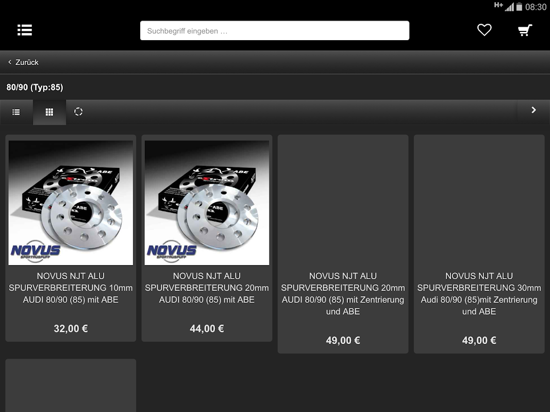550x412 pixels.
Task: Switch to list view icon
Action: 16,112
